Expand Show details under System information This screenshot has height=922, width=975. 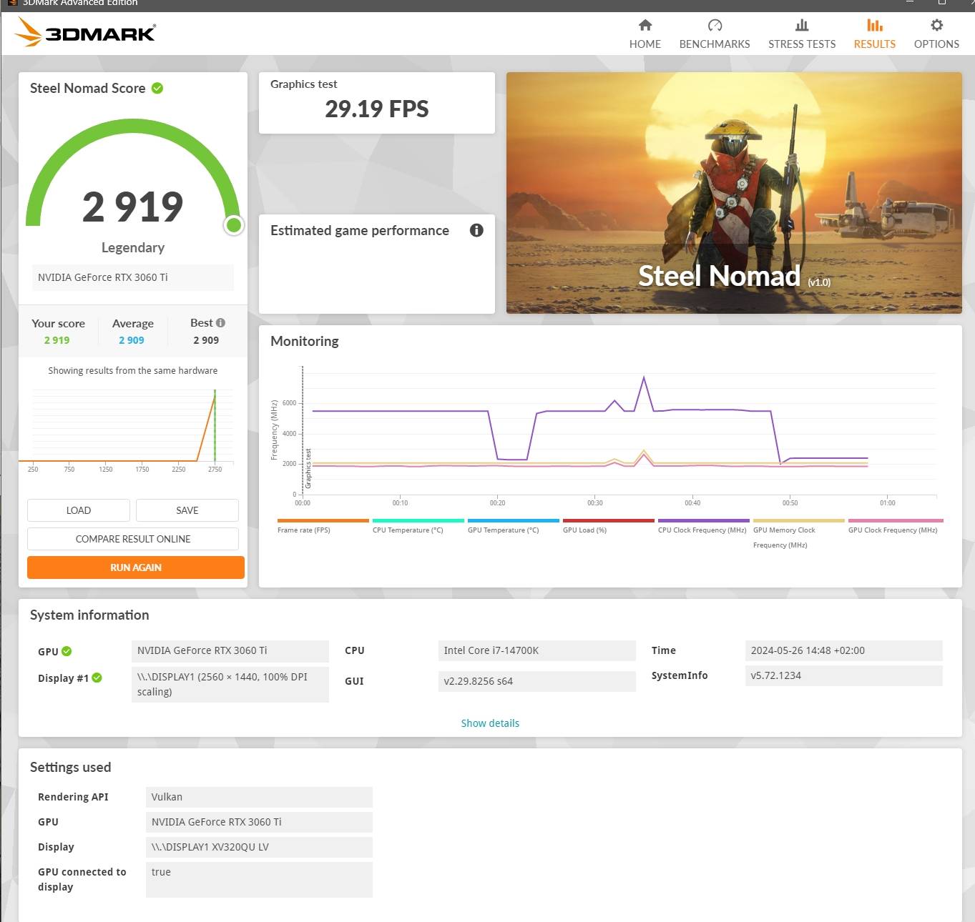coord(490,723)
